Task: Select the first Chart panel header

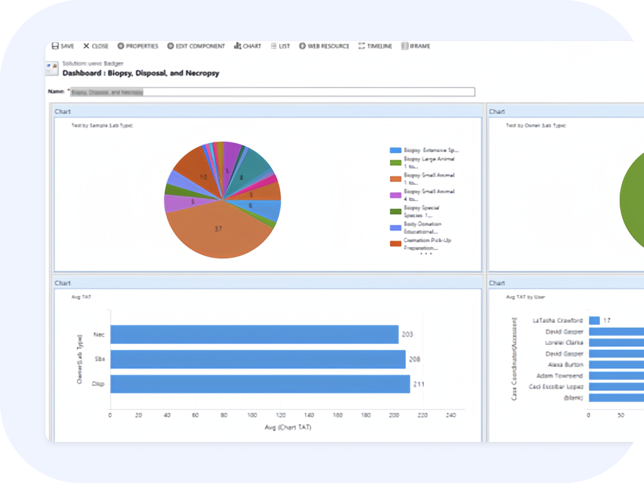Action: click(268, 111)
